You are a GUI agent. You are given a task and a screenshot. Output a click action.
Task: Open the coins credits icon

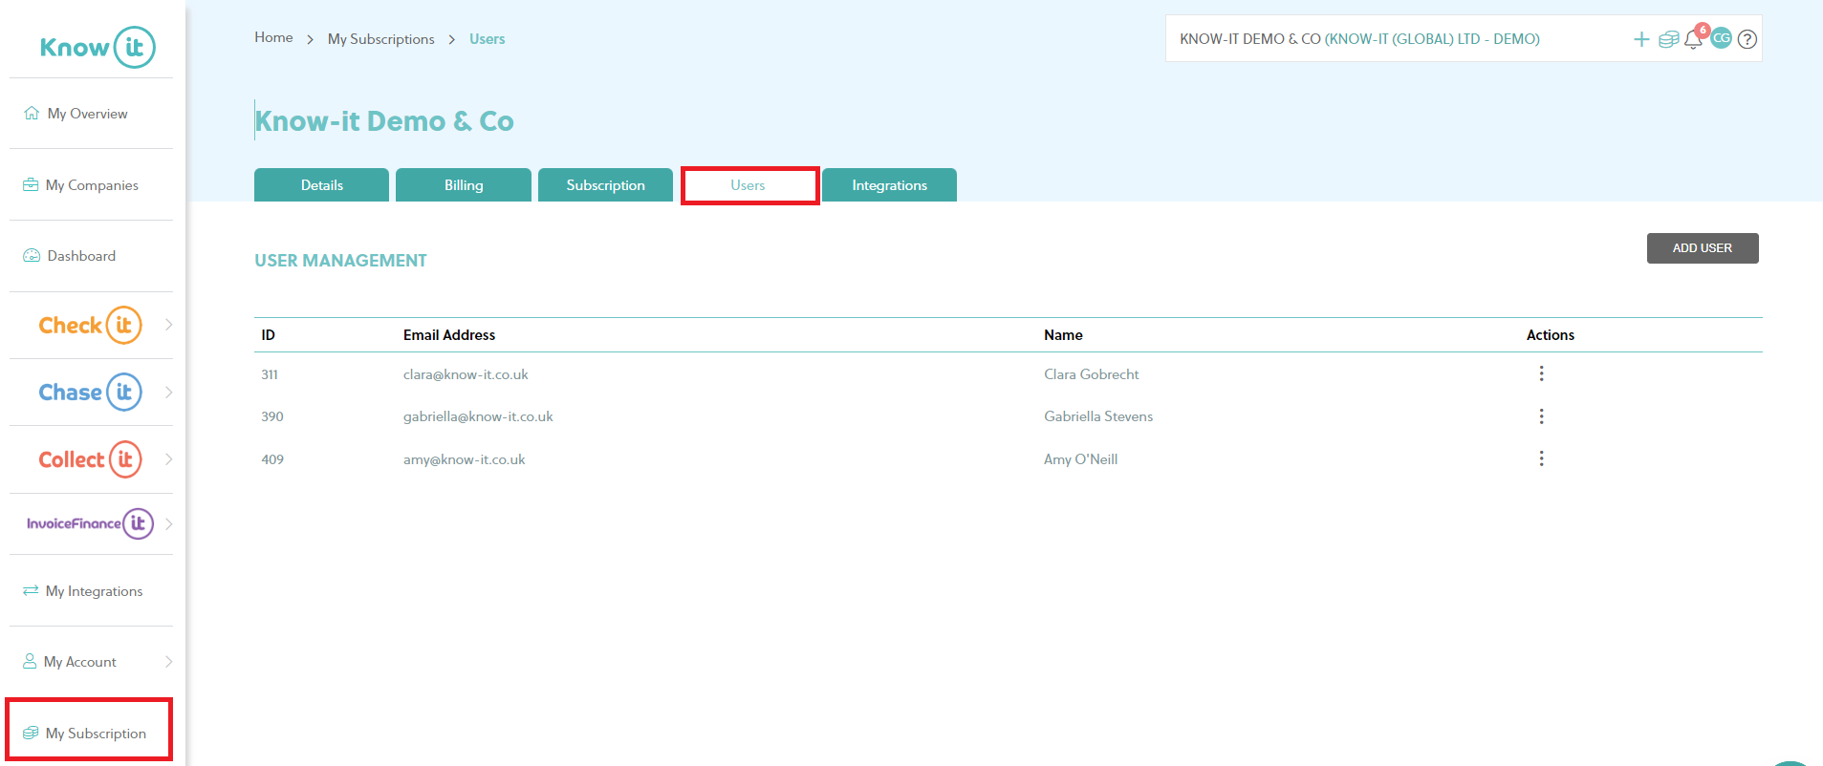pos(1668,39)
